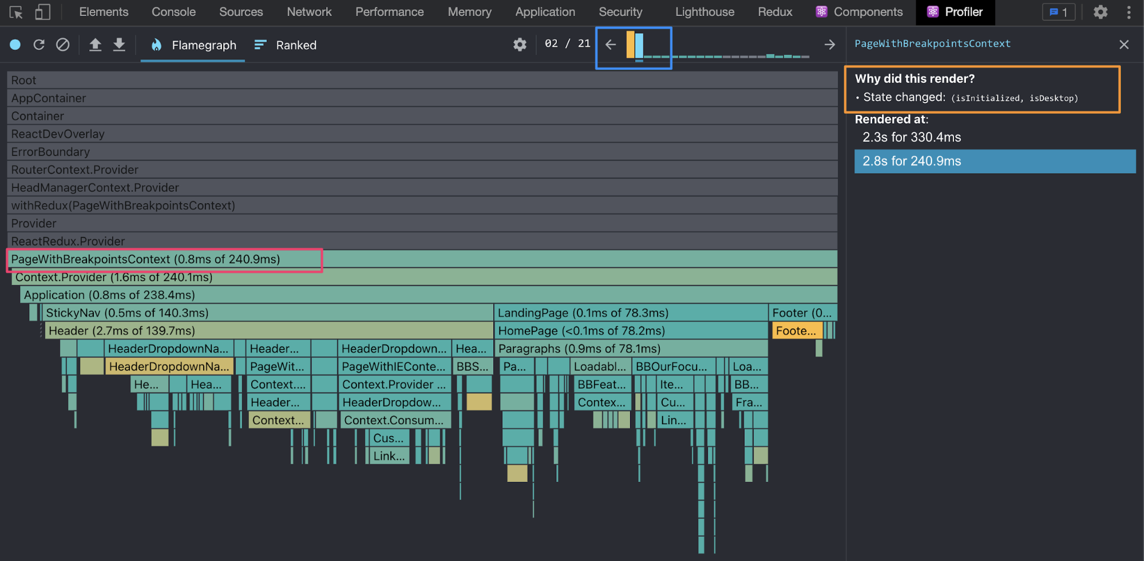Open the profiler settings gear
This screenshot has width=1144, height=561.
click(x=520, y=45)
